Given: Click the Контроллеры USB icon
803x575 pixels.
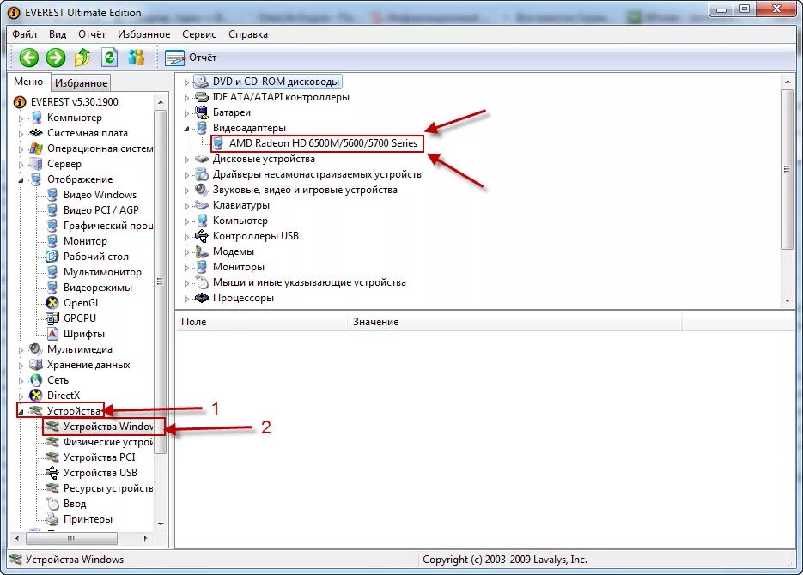Looking at the screenshot, I should [x=201, y=236].
